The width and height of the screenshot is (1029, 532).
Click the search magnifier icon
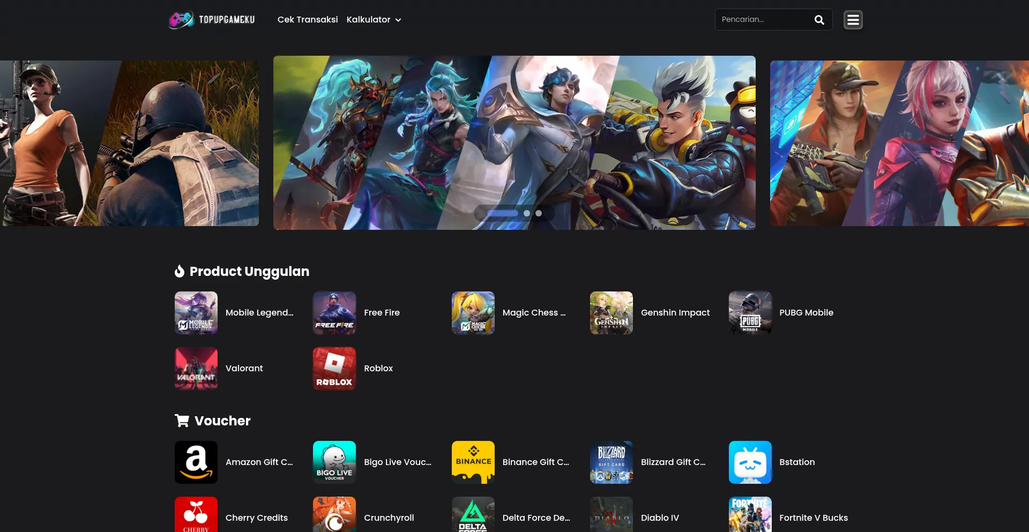tap(819, 20)
